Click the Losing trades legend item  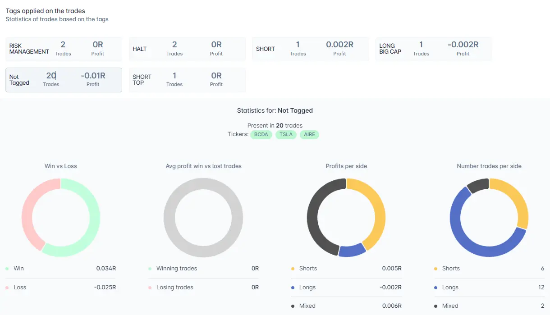[174, 287]
